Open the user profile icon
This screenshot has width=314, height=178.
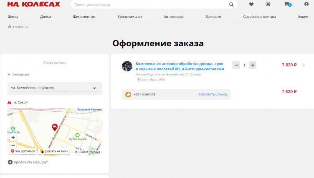click(306, 5)
